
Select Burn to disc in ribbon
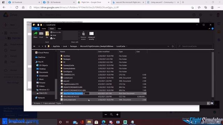click(56, 32)
